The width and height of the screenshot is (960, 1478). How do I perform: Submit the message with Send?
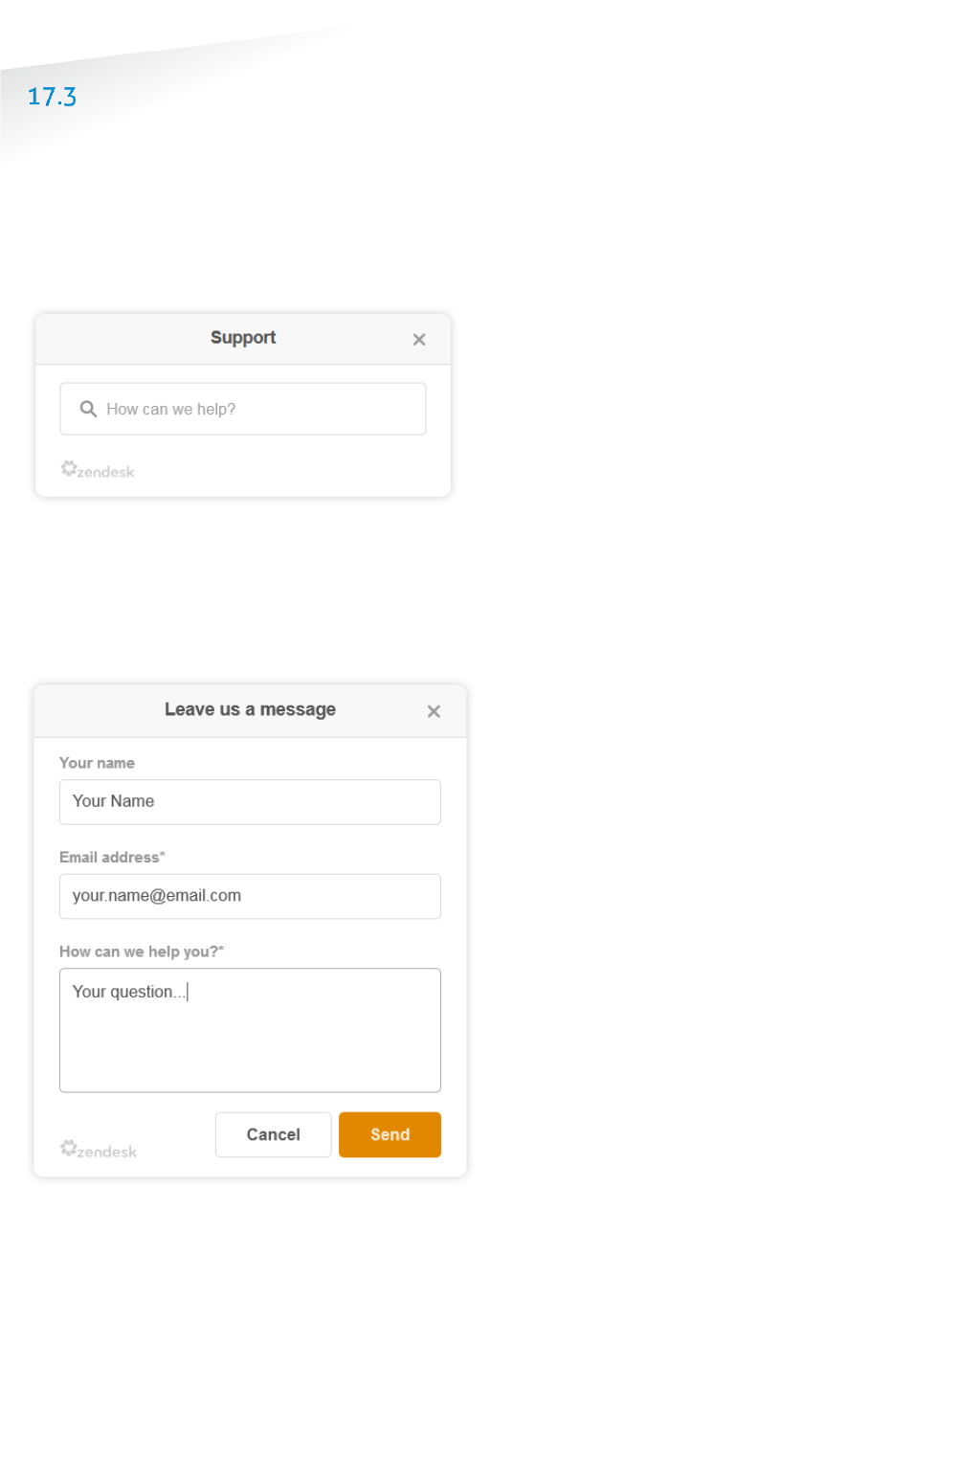[x=390, y=1134]
